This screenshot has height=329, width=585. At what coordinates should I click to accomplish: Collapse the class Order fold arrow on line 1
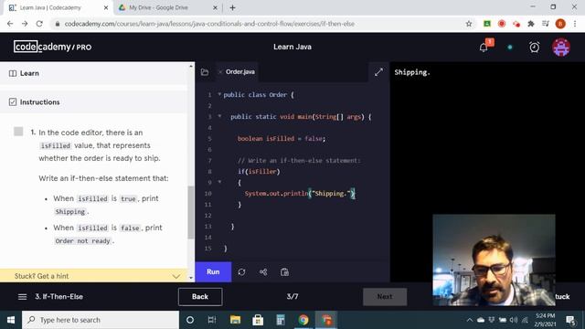point(219,94)
